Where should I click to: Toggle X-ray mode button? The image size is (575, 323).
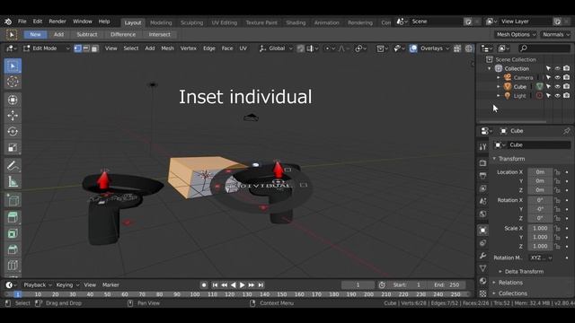[457, 48]
